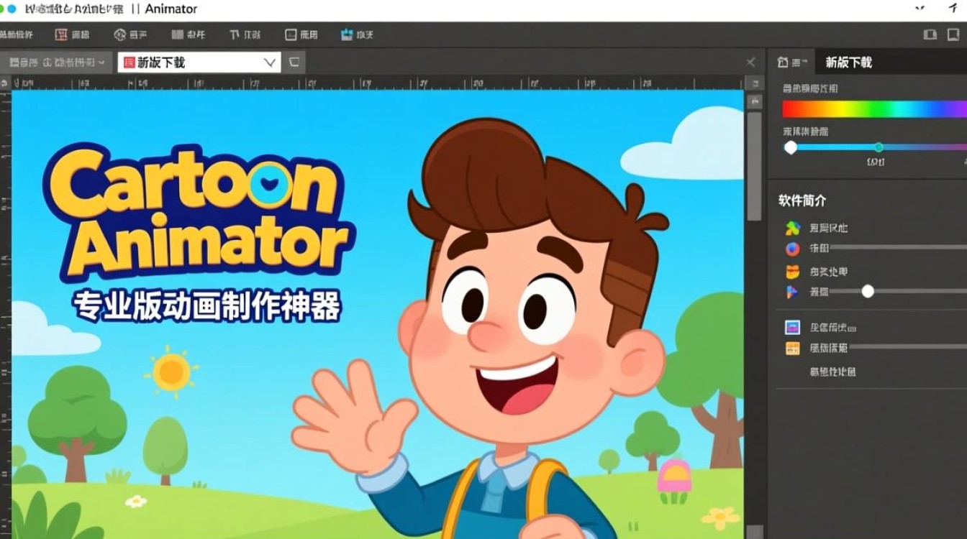Screen dimensions: 967x539
Task: Click the close X above the right panel
Action: click(x=750, y=62)
